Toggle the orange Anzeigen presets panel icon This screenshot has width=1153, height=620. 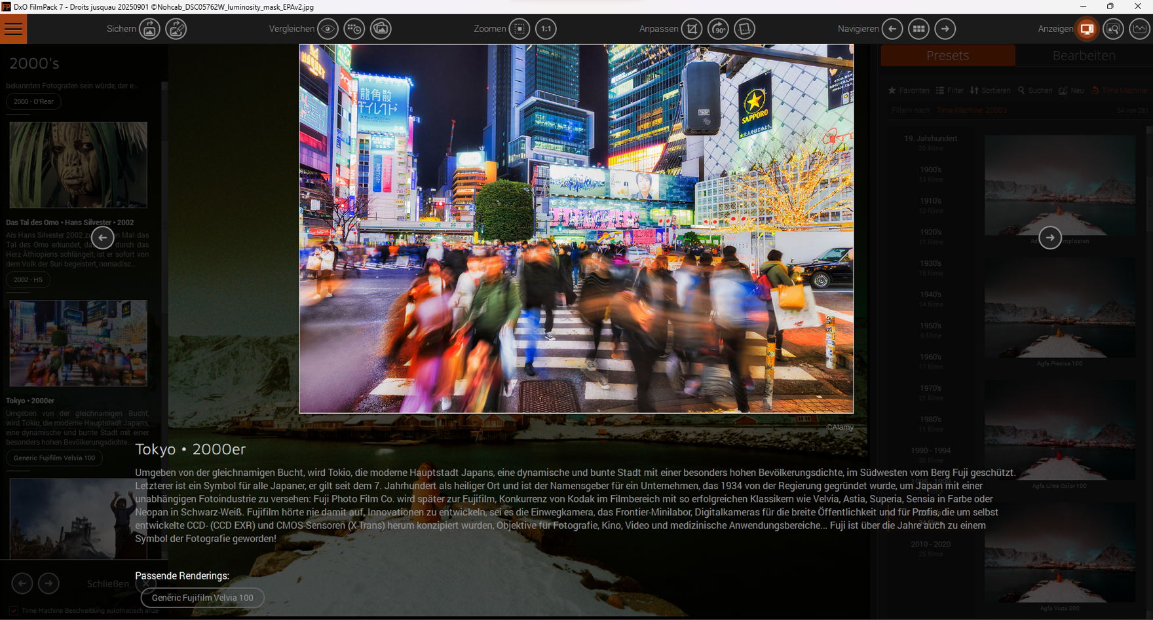1087,29
